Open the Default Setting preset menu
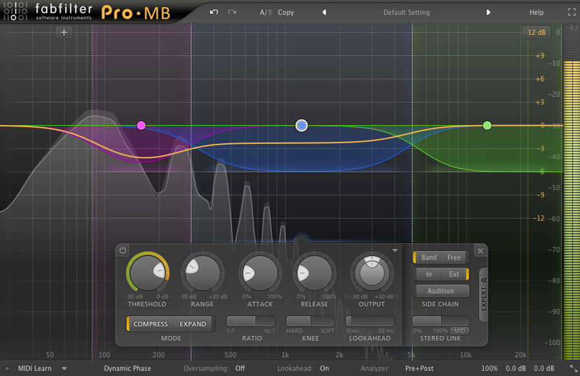The image size is (580, 376). pos(406,12)
